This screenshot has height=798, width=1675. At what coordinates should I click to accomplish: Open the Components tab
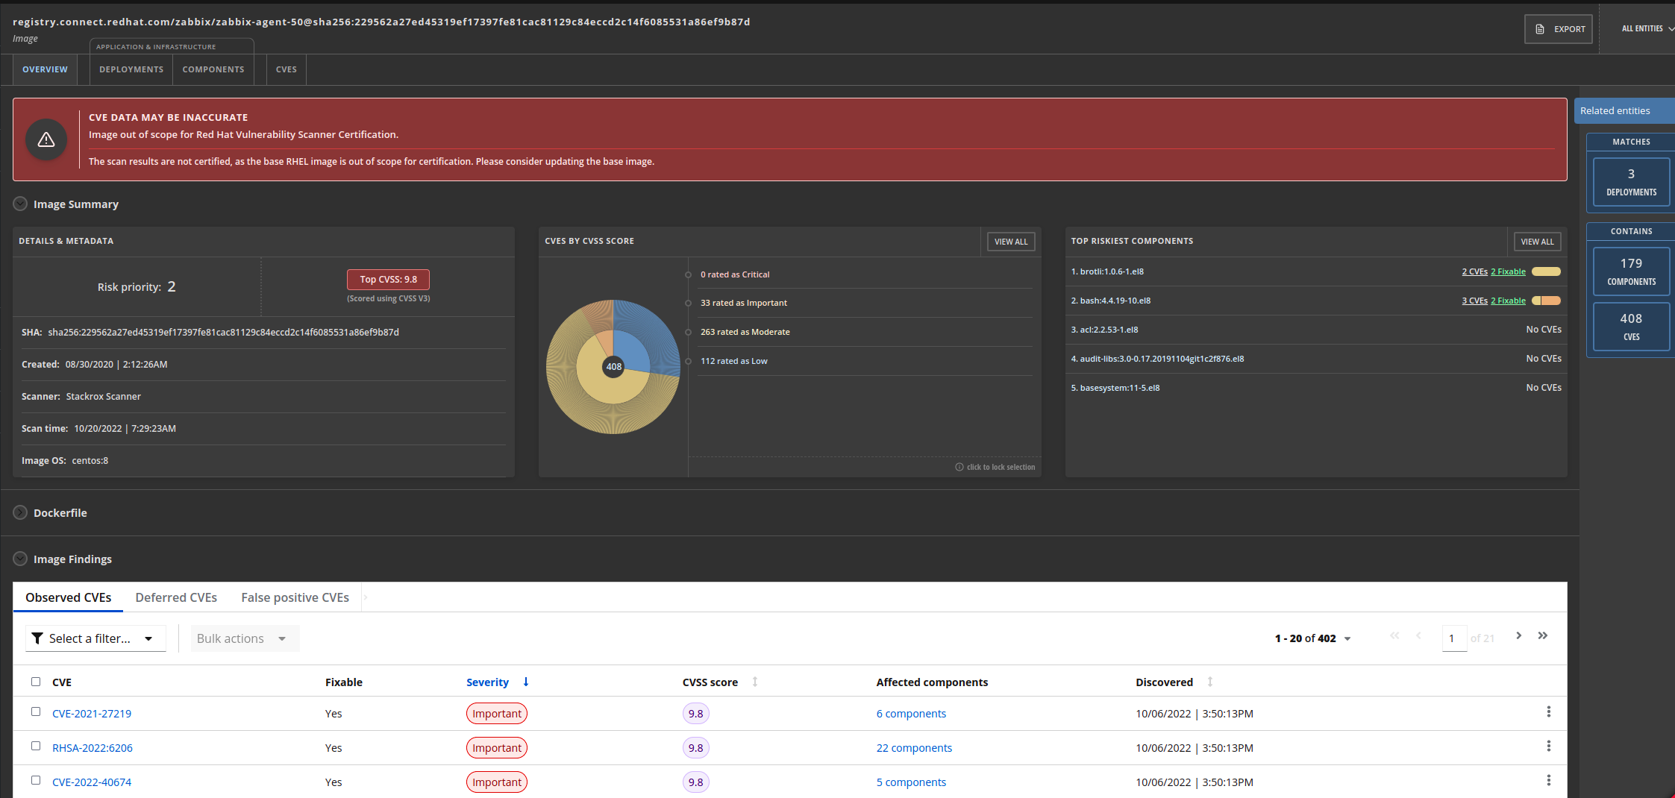(213, 69)
